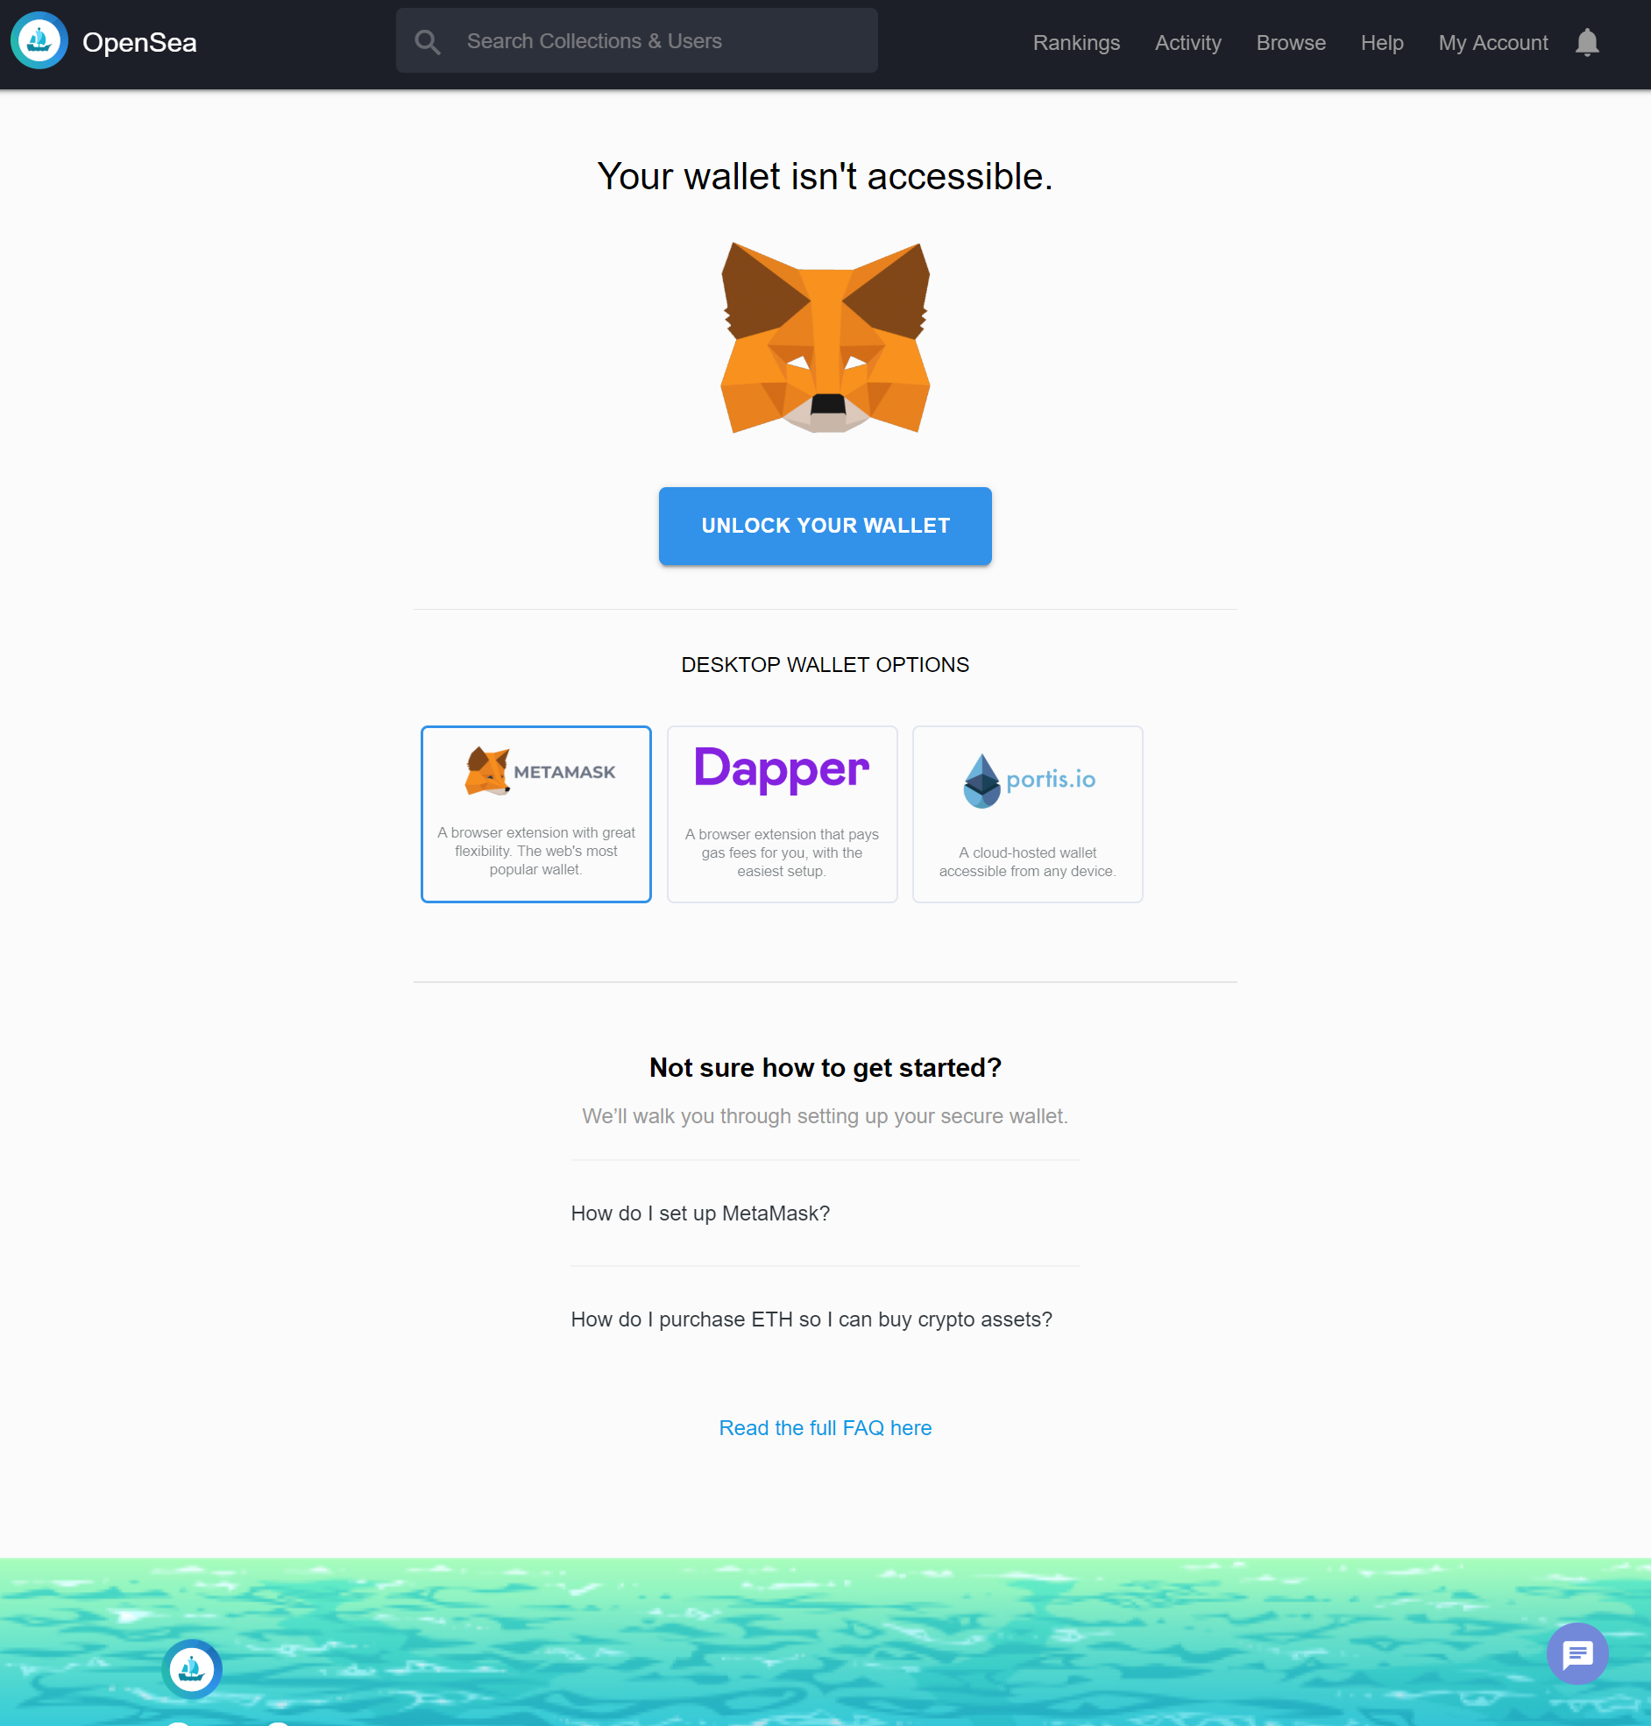Click the OpenSea logo in the footer
Screen dimensions: 1651x1726
click(x=192, y=1669)
